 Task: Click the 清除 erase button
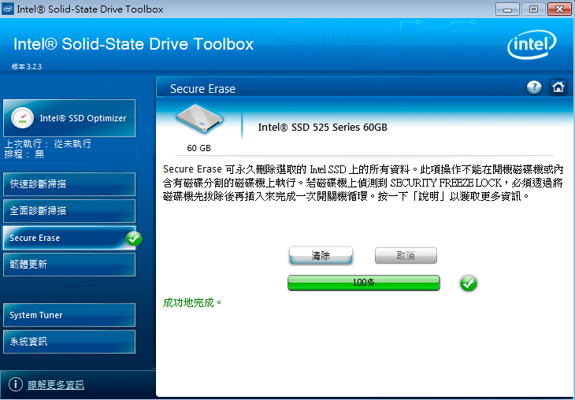[x=321, y=256]
